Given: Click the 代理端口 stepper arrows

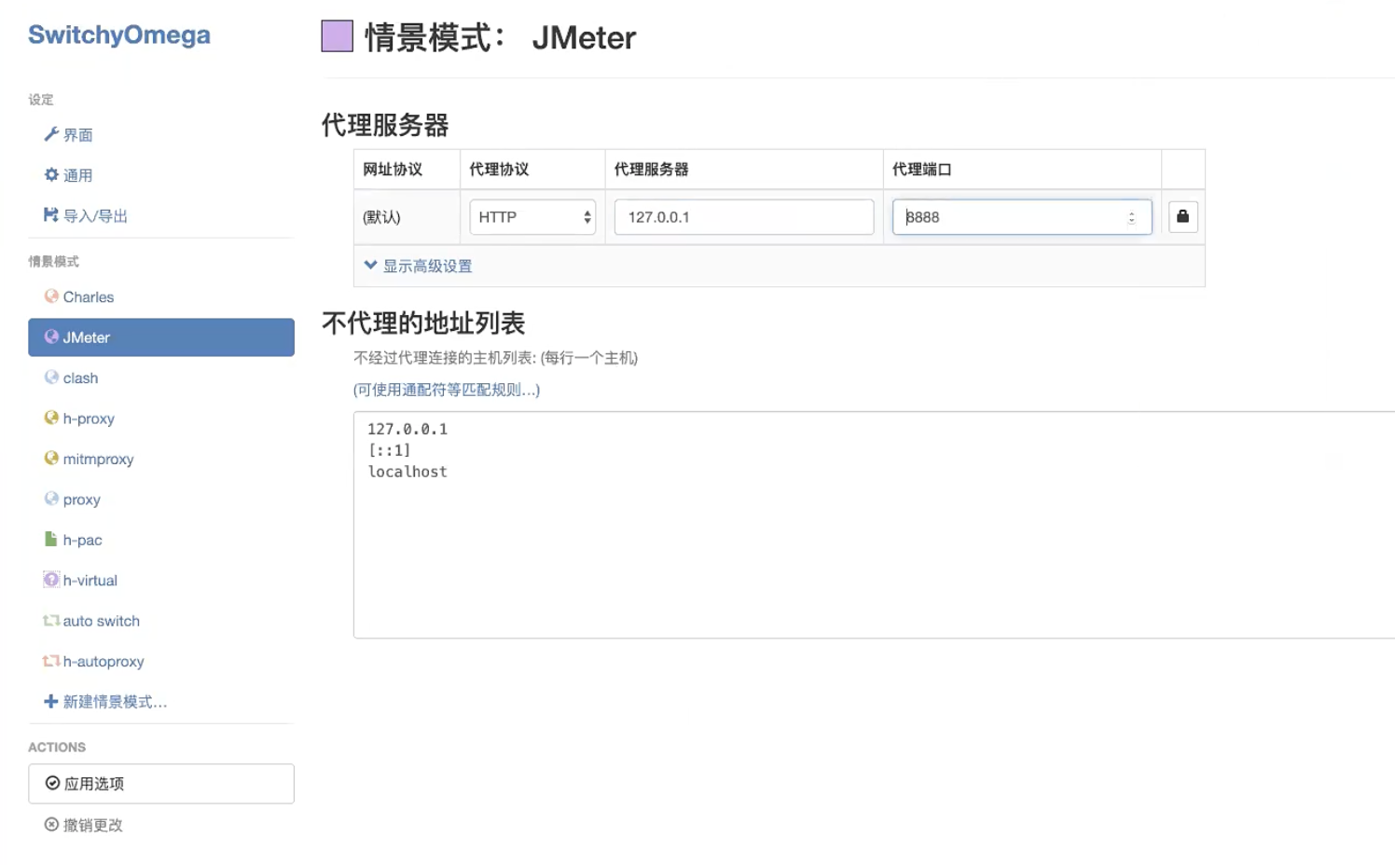Looking at the screenshot, I should click(x=1131, y=217).
